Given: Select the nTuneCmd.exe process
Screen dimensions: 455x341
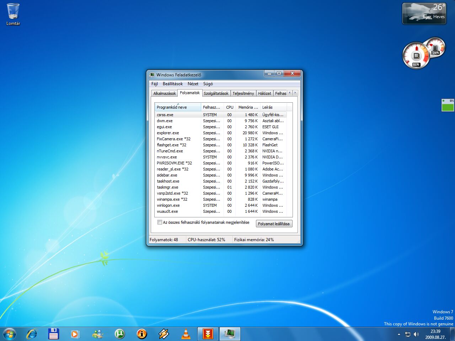Looking at the screenshot, I should [x=221, y=151].
